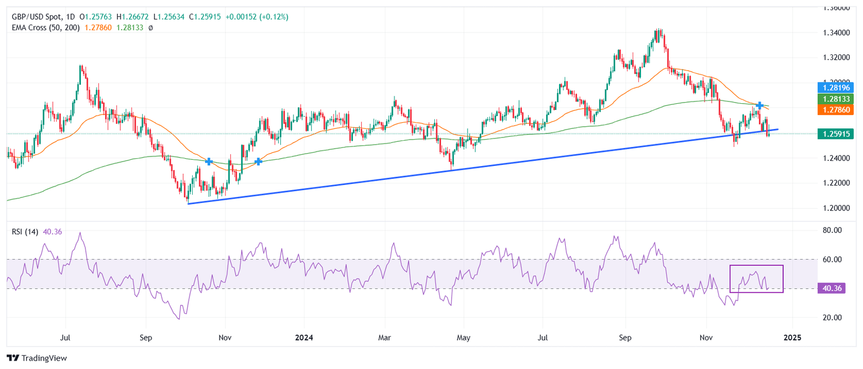
Task: Click the green 1.28133 EMA price label
Action: pyautogui.click(x=835, y=99)
